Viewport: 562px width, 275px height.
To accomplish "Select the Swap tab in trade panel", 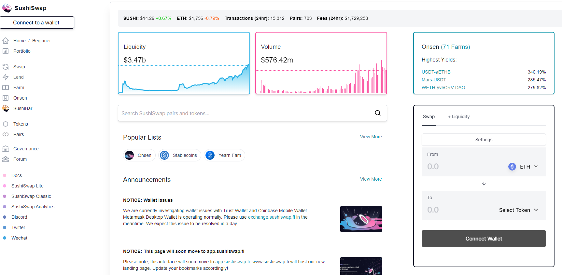I will tap(429, 117).
